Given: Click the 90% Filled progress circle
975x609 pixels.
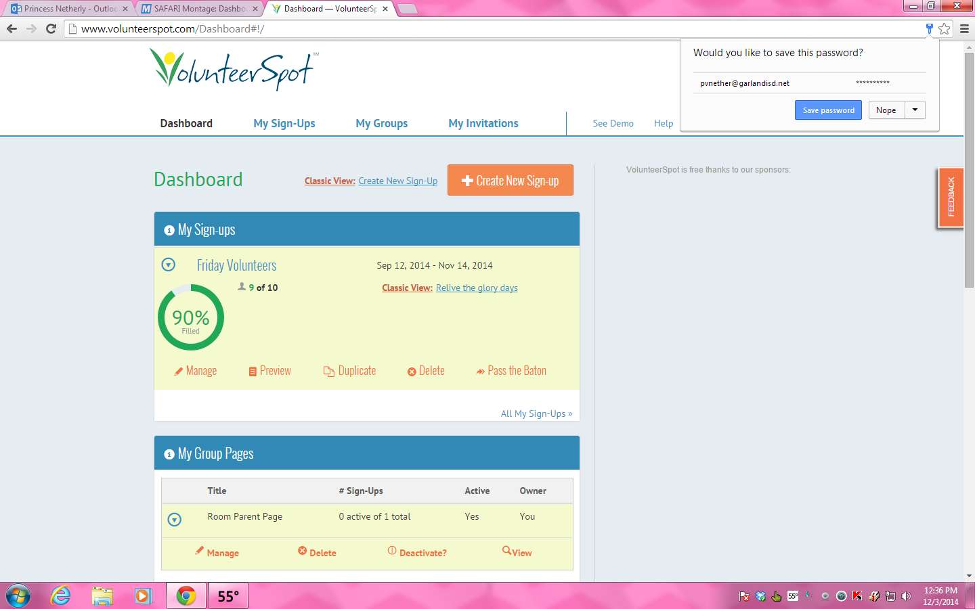Looking at the screenshot, I should pyautogui.click(x=191, y=317).
